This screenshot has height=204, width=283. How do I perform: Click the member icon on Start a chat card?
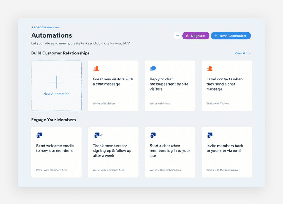click(153, 135)
